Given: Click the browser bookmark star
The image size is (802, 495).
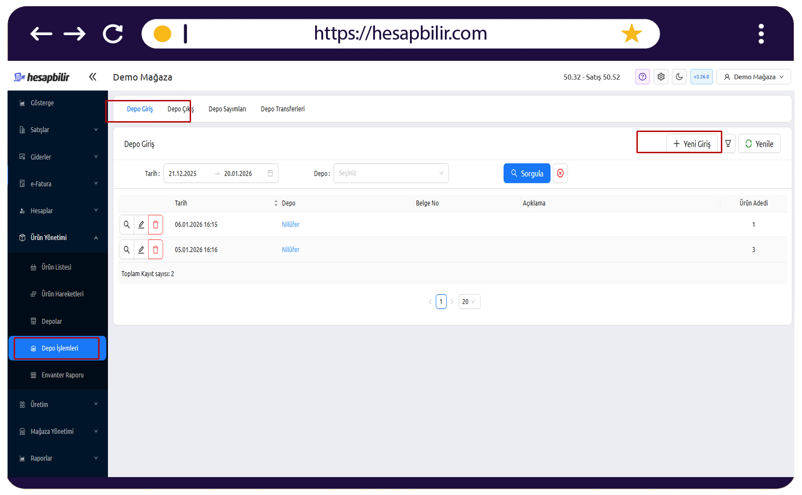Looking at the screenshot, I should coord(631,33).
